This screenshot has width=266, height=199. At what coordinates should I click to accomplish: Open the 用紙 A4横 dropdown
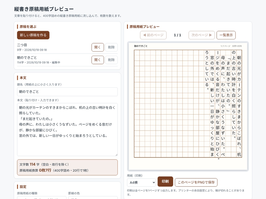pos(141,182)
